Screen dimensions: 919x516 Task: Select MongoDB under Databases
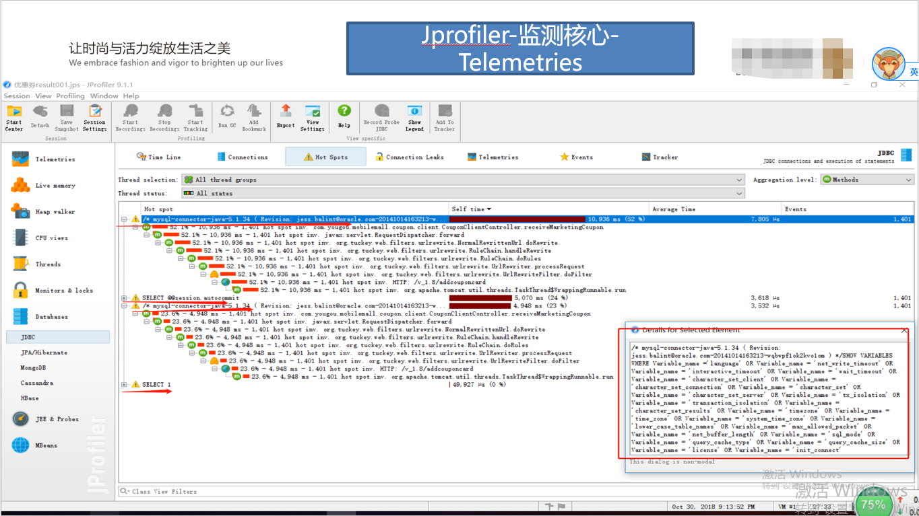point(33,368)
